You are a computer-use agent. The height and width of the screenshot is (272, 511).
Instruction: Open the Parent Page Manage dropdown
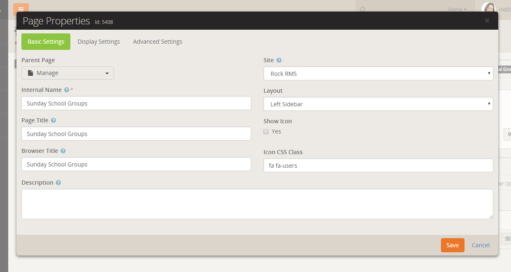tap(68, 73)
